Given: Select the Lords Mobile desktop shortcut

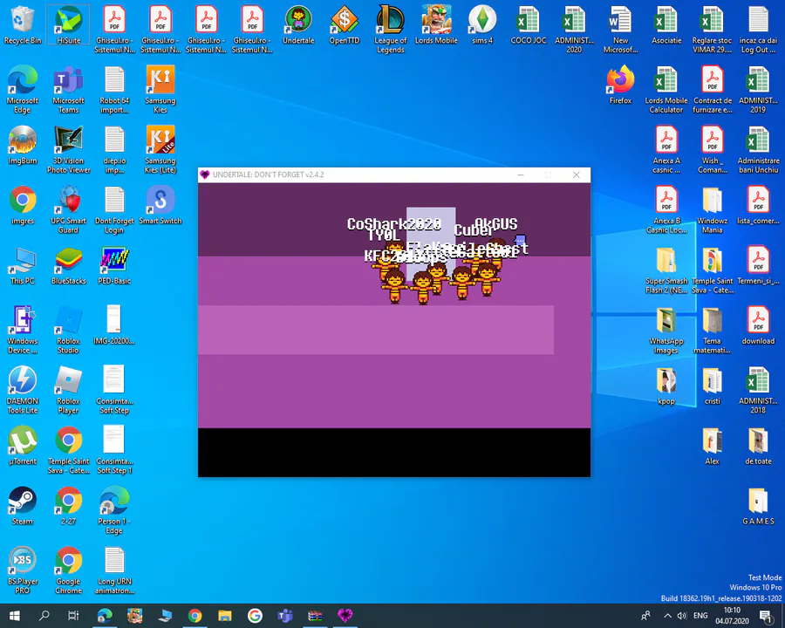Looking at the screenshot, I should pos(436,25).
